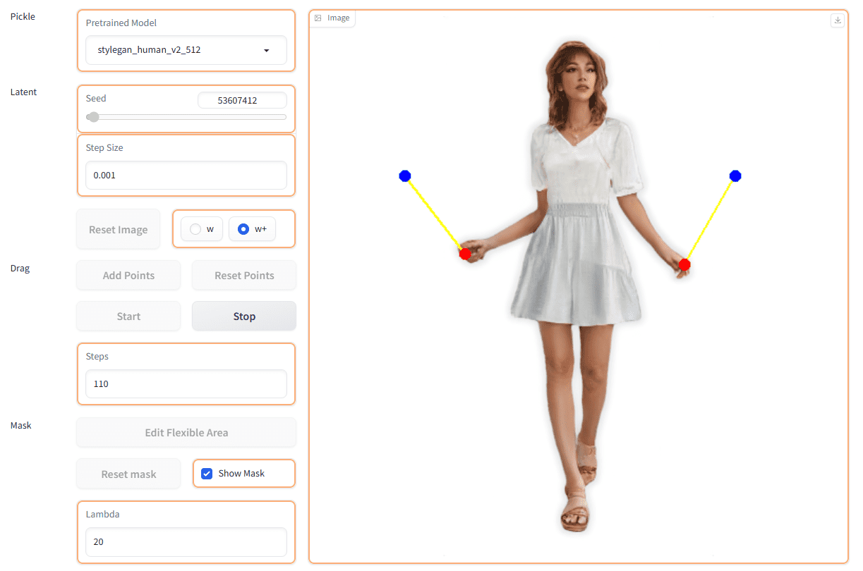Click the Reset mask button
This screenshot has width=863, height=571.
tap(128, 474)
